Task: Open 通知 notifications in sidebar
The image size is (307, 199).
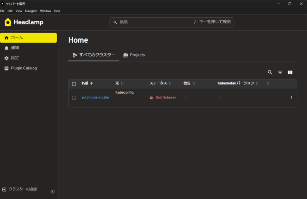Action: [x=28, y=48]
